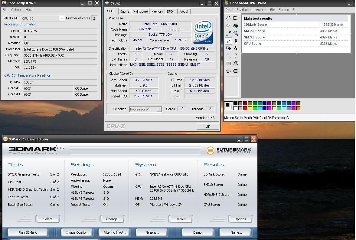Switch to the Mainboard tab in CPU-Z

(140, 12)
